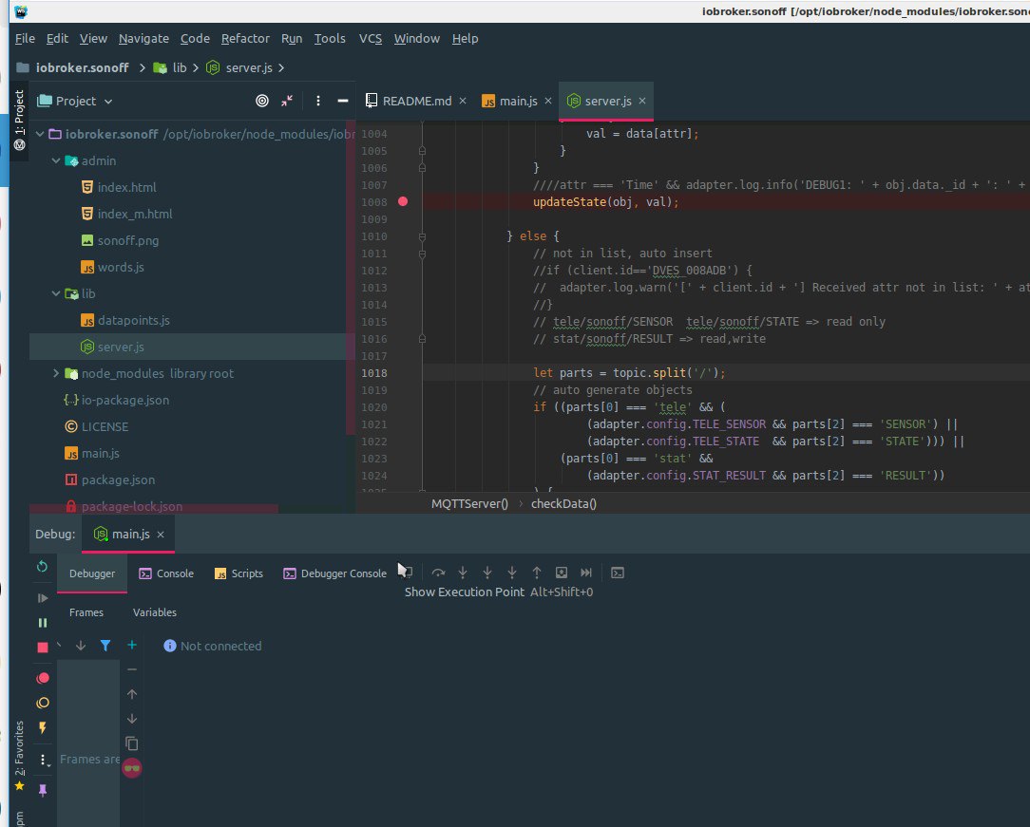Click Step Out upward arrow
The image size is (1030, 827).
(x=537, y=573)
